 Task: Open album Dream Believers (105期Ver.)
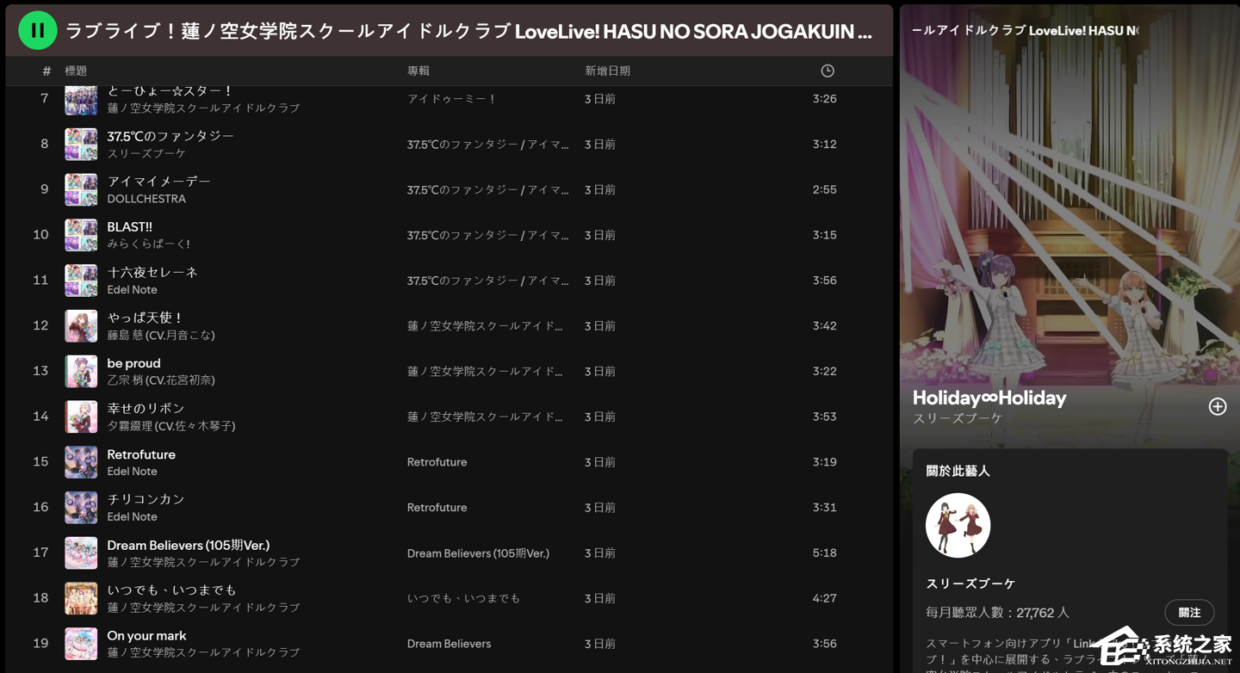(478, 553)
